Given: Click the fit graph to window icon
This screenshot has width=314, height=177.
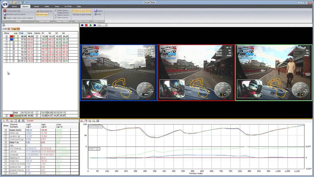Looking at the screenshot, I should point(98,121).
